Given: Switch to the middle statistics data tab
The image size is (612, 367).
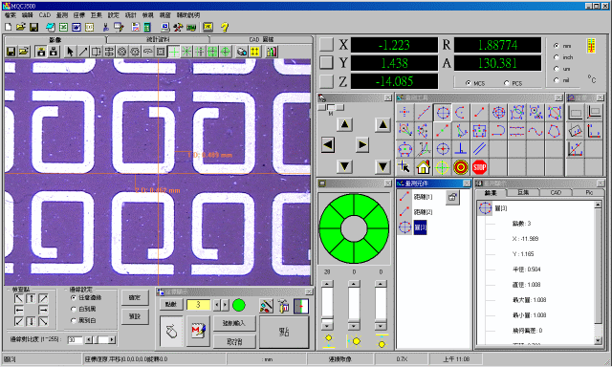Looking at the screenshot, I should [158, 39].
